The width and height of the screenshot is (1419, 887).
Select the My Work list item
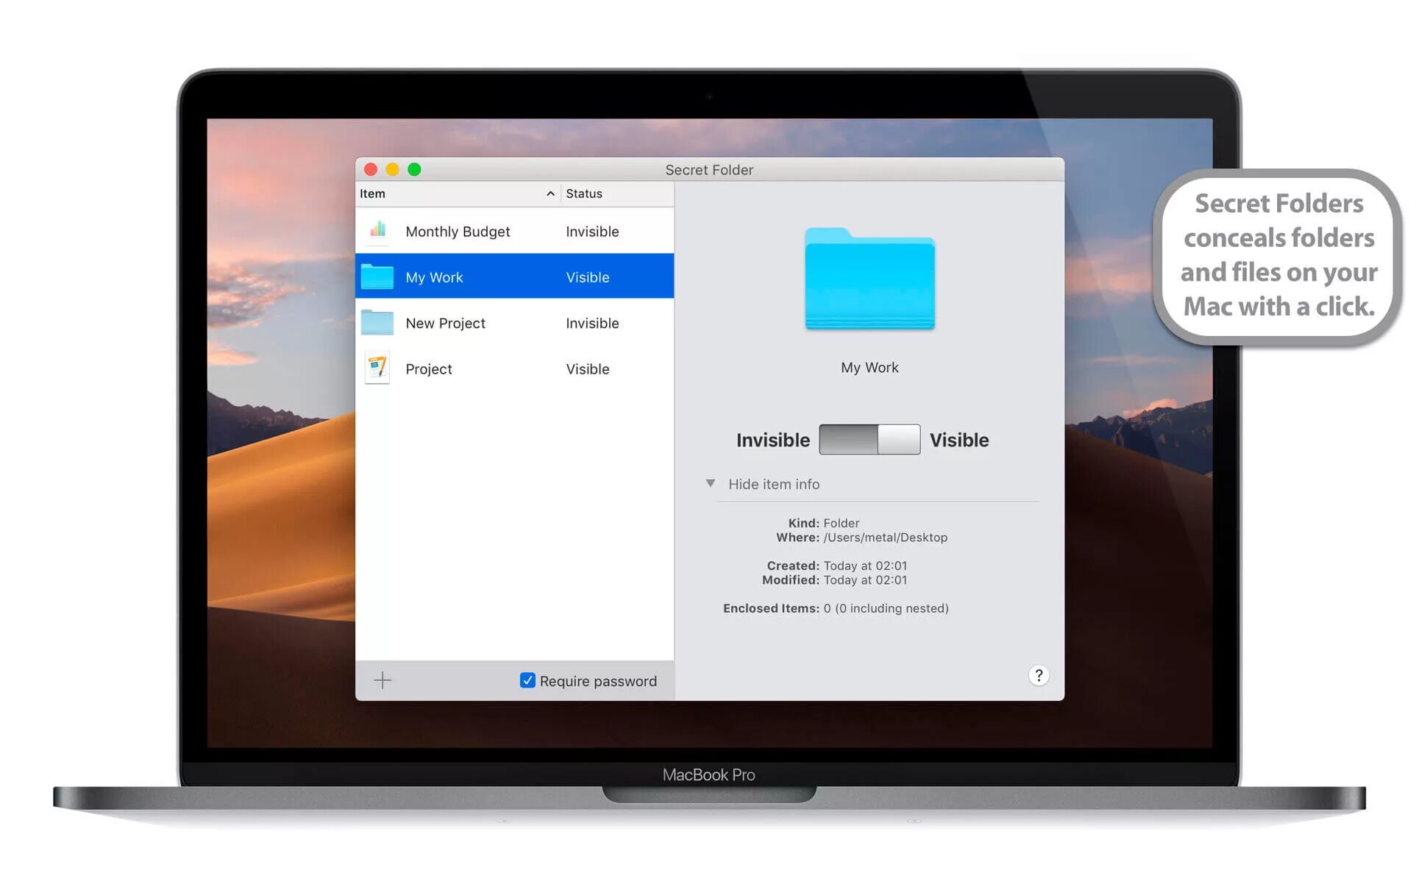click(514, 276)
